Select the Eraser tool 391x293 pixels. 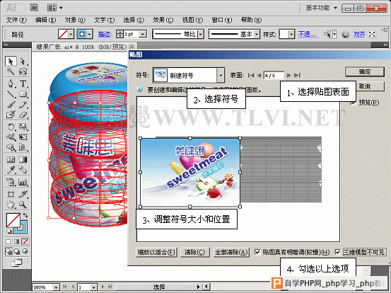[x=23, y=115]
